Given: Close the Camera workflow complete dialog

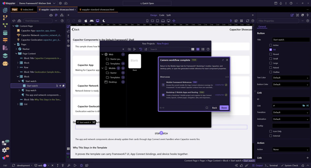Looking at the screenshot, I should [x=227, y=60].
